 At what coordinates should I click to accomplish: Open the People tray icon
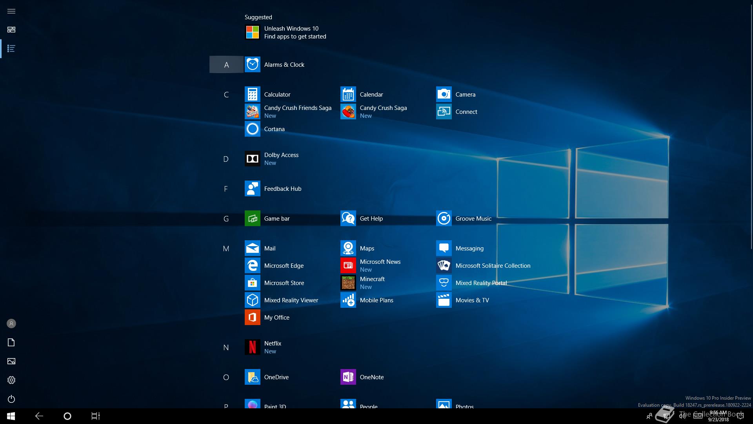(x=649, y=416)
